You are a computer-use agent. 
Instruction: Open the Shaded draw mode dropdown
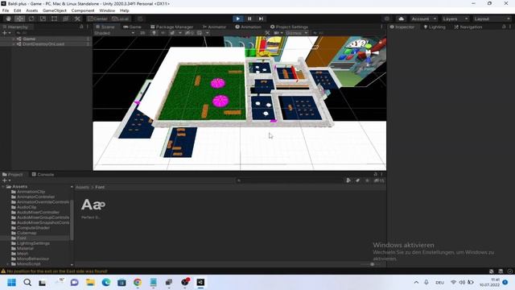coord(114,33)
